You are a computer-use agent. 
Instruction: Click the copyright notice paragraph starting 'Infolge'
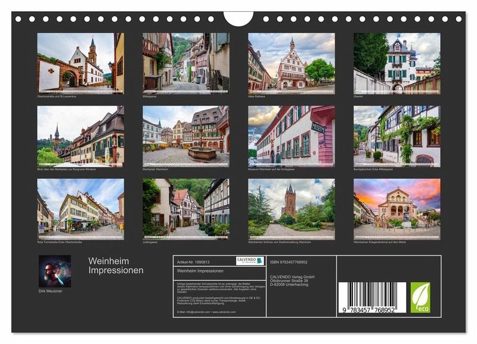click(221, 287)
